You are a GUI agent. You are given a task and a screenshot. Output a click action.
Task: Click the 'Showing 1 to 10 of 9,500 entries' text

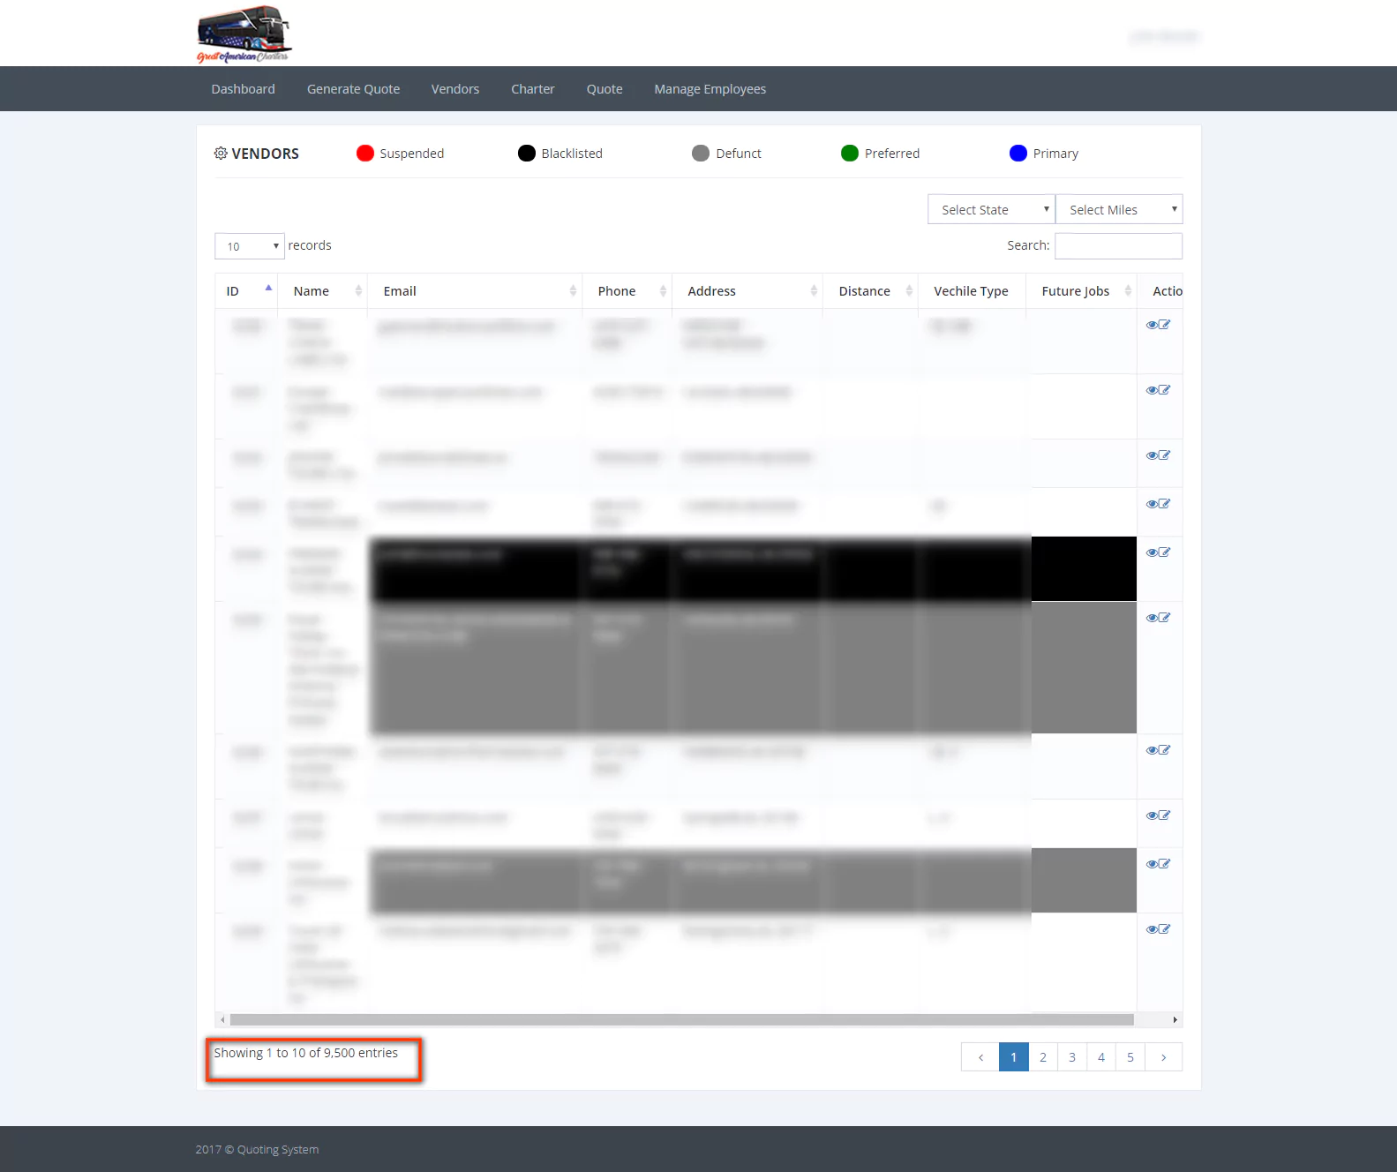click(305, 1053)
